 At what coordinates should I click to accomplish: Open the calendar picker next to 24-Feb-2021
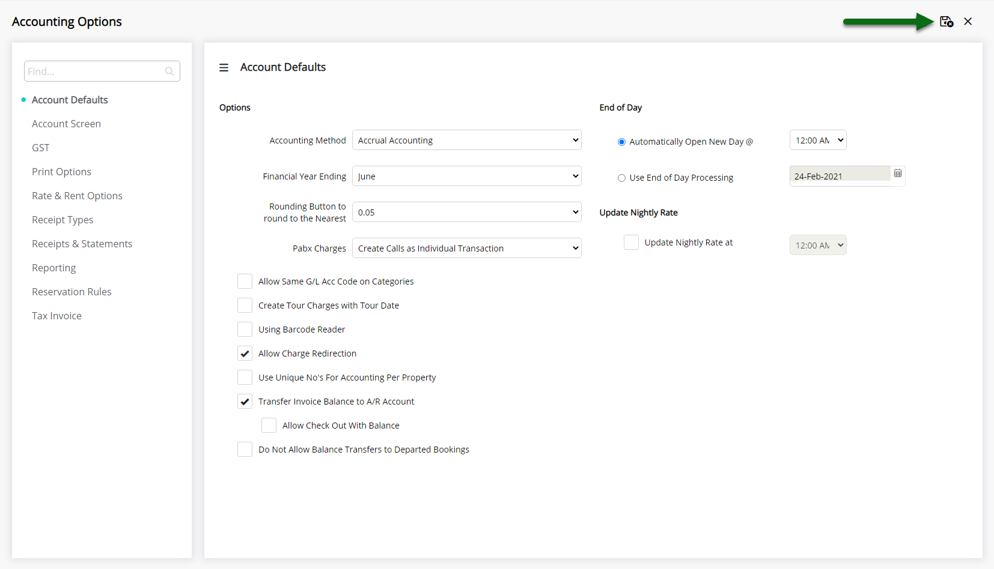tap(897, 173)
